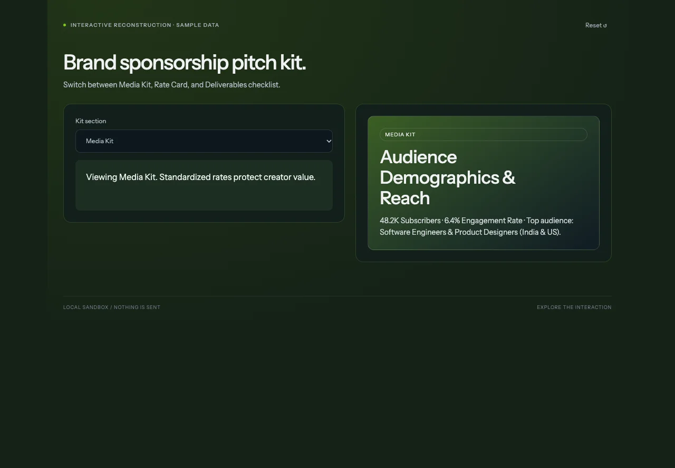Click the 'Brand sponsorship pitch kit.' heading

pos(185,63)
